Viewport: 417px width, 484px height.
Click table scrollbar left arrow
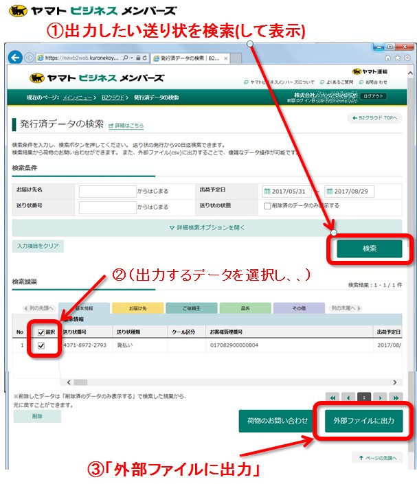[x=69, y=382]
